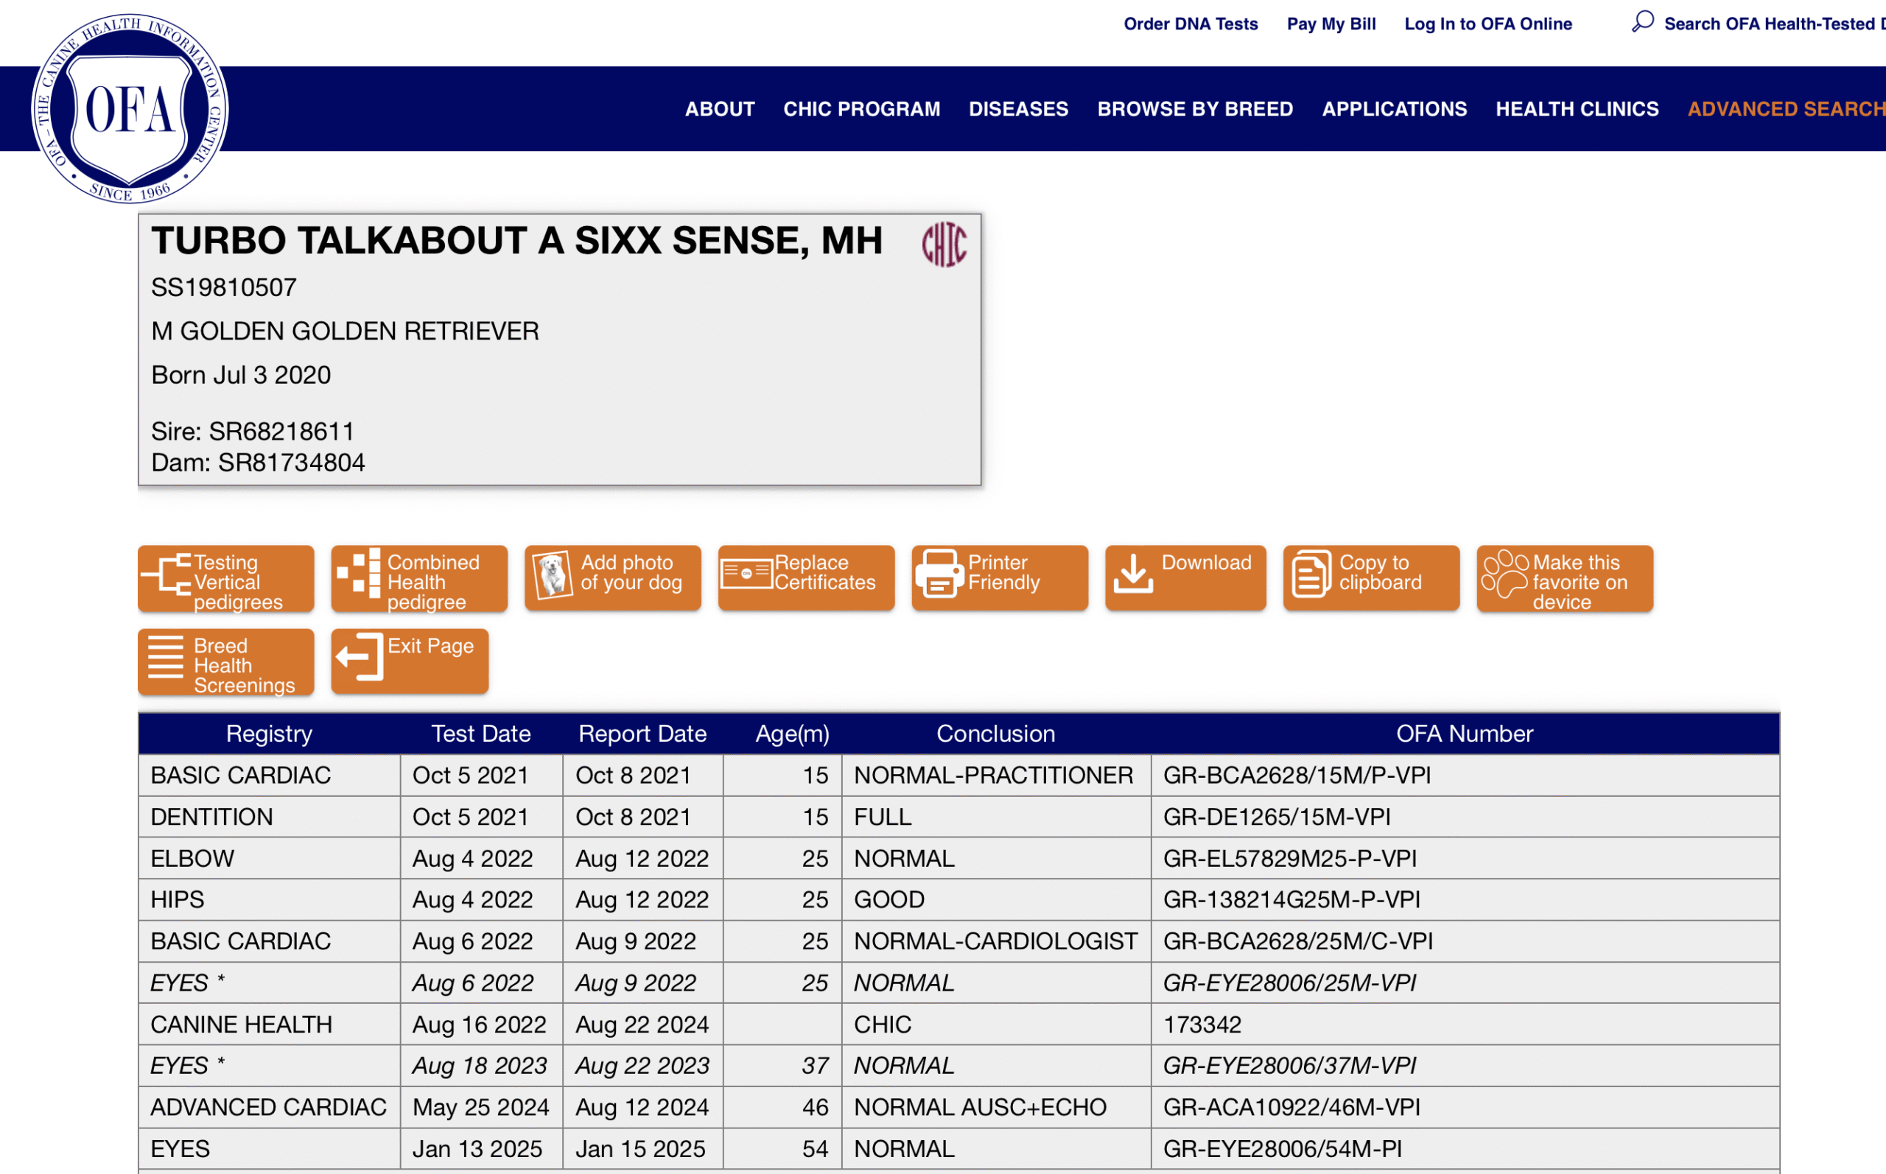Click the Pay My Bill link
The height and width of the screenshot is (1174, 1886).
point(1331,24)
